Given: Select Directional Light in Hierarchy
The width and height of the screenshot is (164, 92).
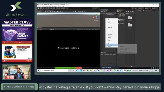Looking at the screenshot, I should [x=110, y=14].
